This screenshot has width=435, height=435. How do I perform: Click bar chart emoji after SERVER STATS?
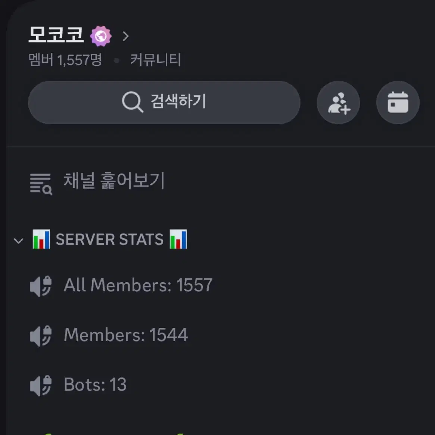pyautogui.click(x=178, y=239)
